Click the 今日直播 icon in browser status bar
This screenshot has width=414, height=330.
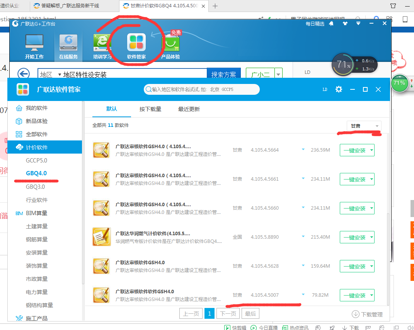[x=254, y=328]
